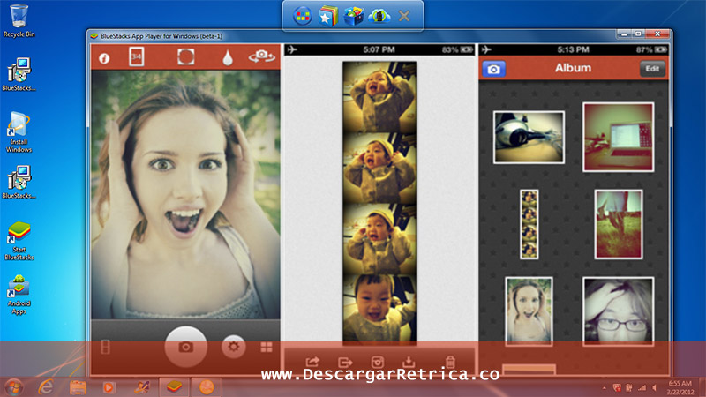Click the BlueStacks App Player title bar text
Screen dimensions: 706x397
[161, 36]
